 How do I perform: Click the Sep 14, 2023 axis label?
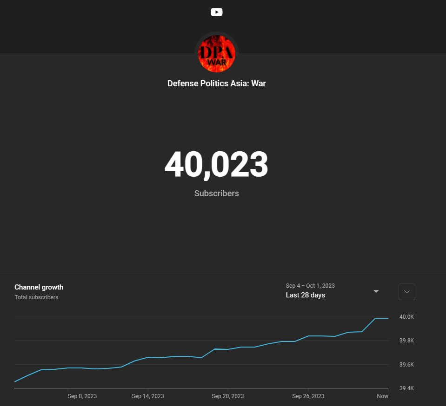[147, 396]
